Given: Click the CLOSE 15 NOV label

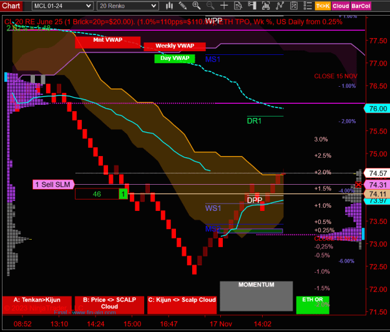Looking at the screenshot, I should pyautogui.click(x=336, y=76).
